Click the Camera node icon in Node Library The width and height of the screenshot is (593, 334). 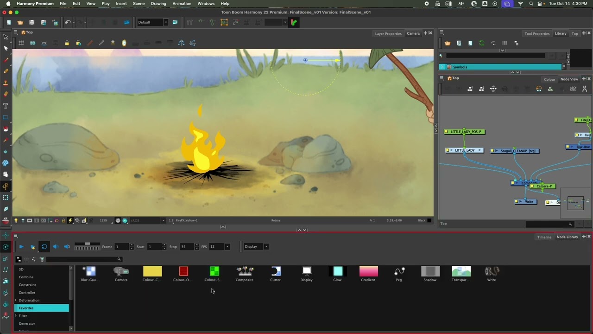point(121,271)
